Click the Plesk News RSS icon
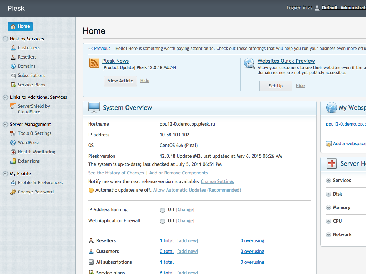366x274 pixels. pos(94,63)
